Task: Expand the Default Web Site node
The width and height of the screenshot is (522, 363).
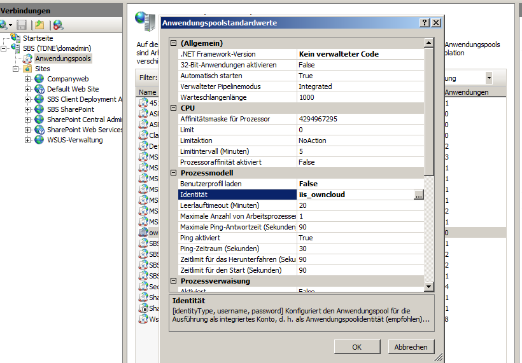Action: [27, 89]
